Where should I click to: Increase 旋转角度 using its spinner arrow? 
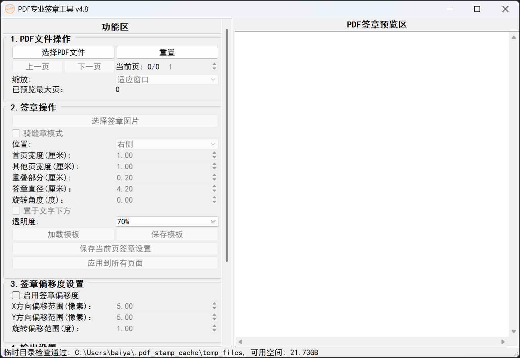[215, 198]
